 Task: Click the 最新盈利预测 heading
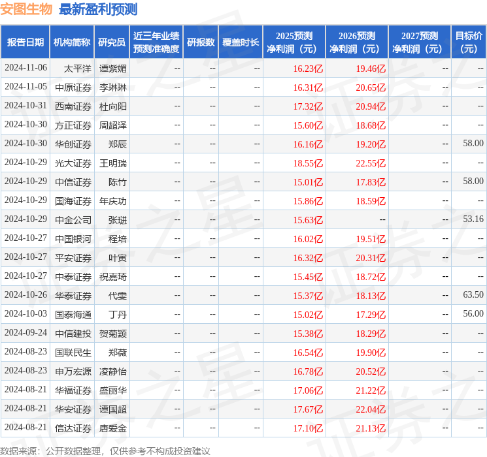pyautogui.click(x=98, y=9)
